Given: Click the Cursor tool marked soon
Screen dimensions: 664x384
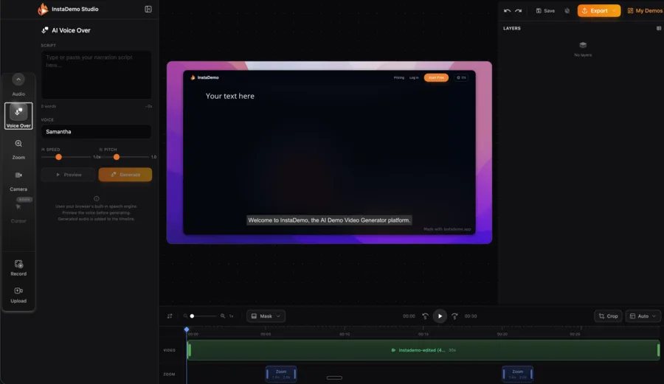Looking at the screenshot, I should click(x=18, y=213).
